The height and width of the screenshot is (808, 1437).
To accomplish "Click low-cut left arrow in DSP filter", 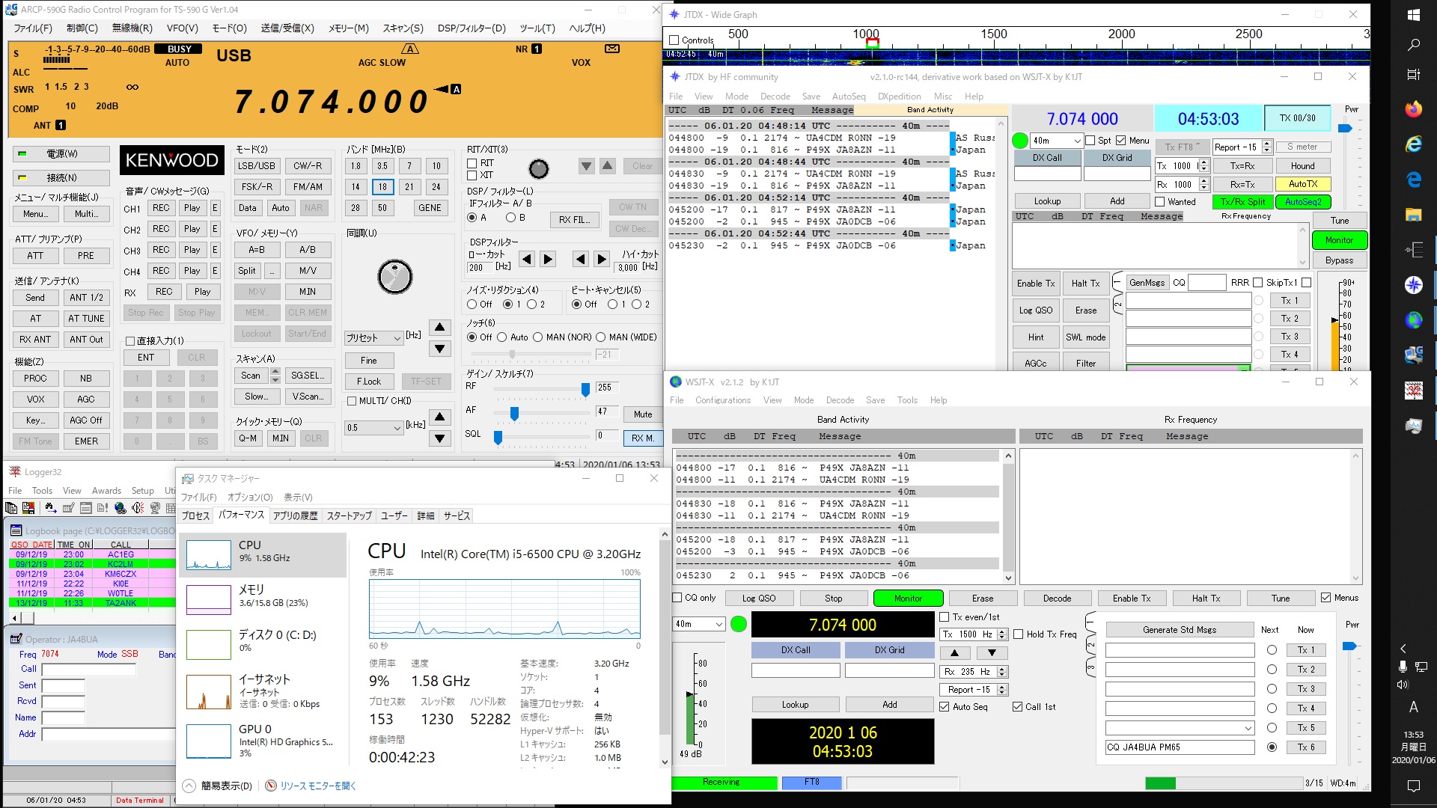I will 527,260.
